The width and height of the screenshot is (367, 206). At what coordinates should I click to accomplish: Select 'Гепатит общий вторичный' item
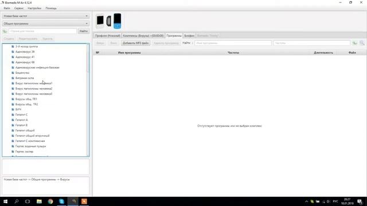click(32, 136)
